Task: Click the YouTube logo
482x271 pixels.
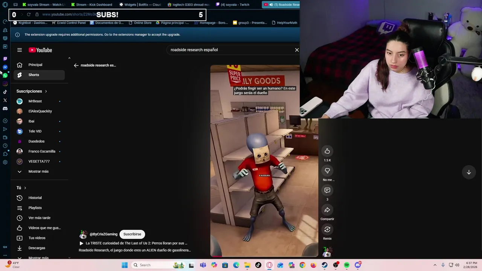Action: (x=40, y=50)
